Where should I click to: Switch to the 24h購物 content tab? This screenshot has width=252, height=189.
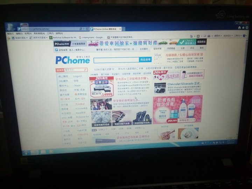click(x=94, y=75)
